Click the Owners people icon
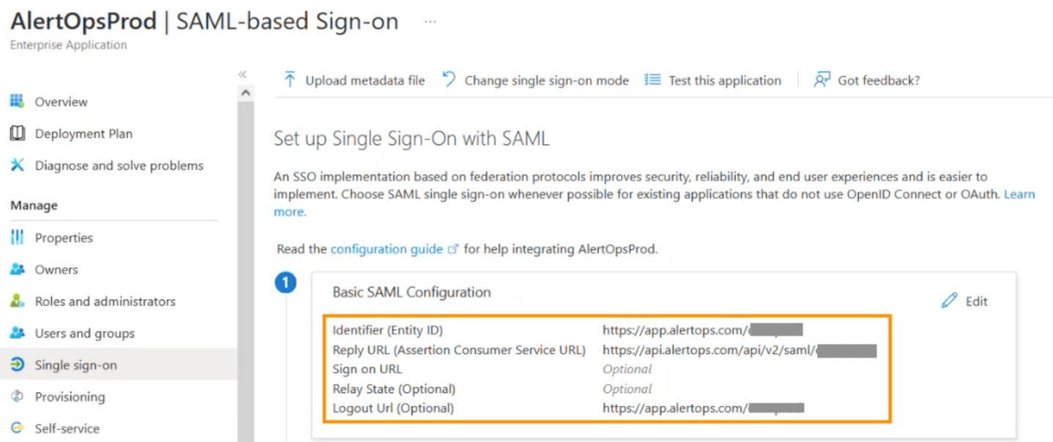The width and height of the screenshot is (1053, 442). [17, 269]
